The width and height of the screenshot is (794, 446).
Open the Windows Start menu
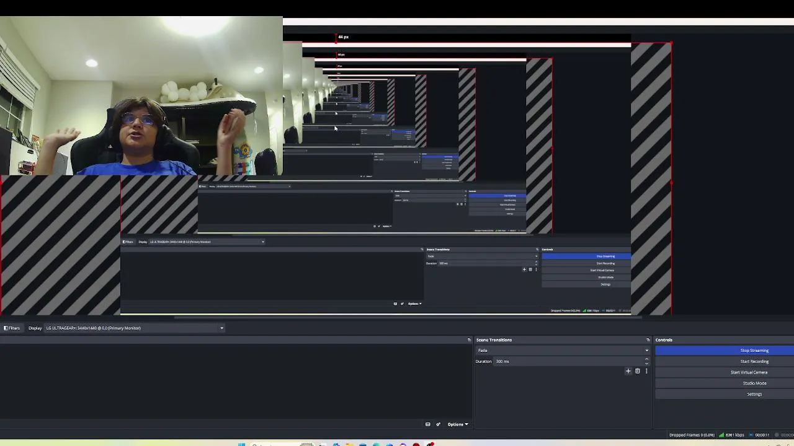point(241,444)
